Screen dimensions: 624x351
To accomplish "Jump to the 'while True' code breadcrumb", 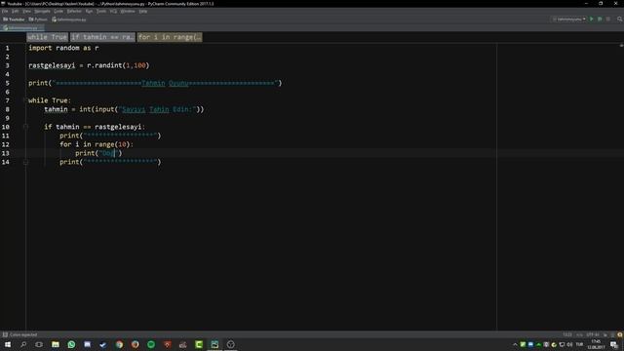I will pyautogui.click(x=48, y=37).
